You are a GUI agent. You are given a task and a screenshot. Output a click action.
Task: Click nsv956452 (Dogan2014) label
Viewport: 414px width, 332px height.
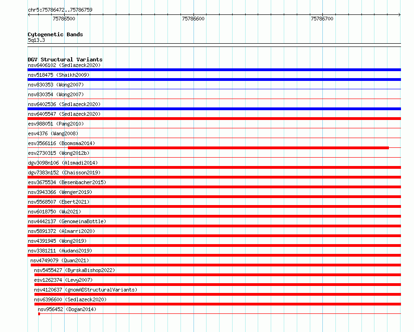pyautogui.click(x=67, y=309)
